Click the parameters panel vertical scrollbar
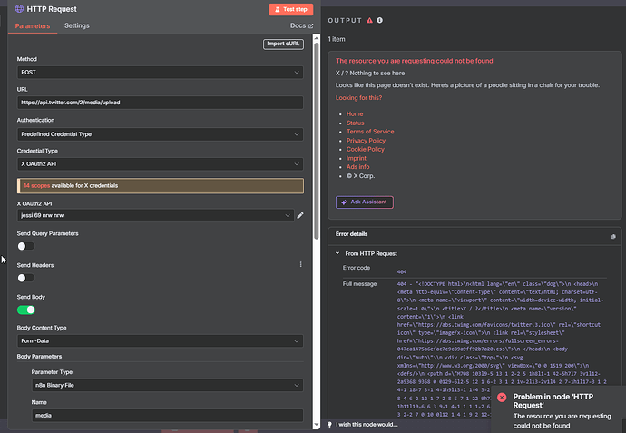626x433 pixels. point(317,140)
